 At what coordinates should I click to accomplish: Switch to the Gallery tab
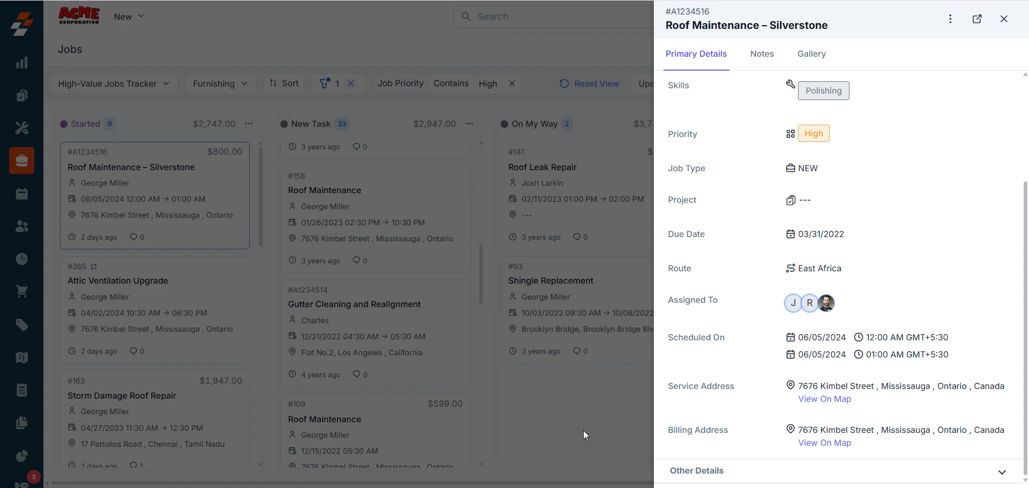click(811, 54)
